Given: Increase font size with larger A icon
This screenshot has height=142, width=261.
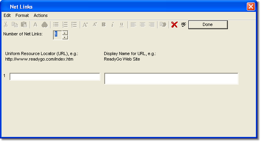Looking at the screenshot, I should coord(85,24).
